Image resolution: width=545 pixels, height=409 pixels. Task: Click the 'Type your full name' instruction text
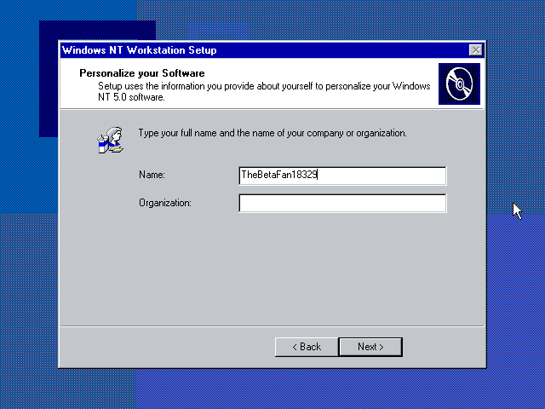(272, 133)
